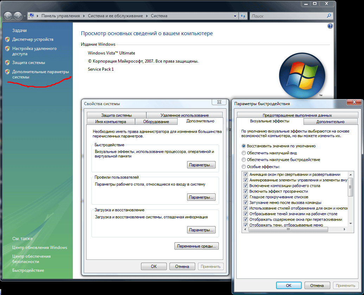Click Отмена in Параметры быстродействия dialog
This screenshot has width=364, height=295.
[x=317, y=286]
